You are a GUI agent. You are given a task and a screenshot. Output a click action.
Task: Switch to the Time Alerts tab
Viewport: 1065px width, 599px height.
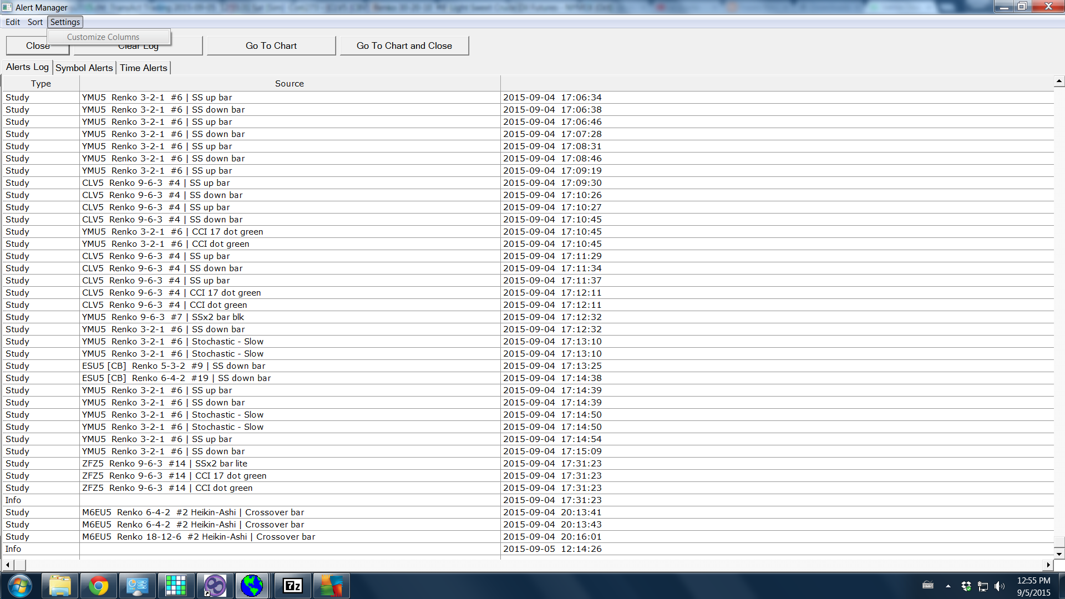(x=144, y=68)
